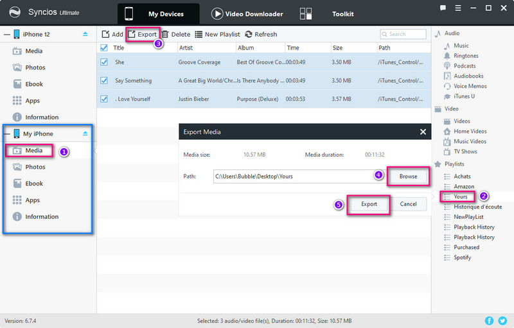The width and height of the screenshot is (514, 328).
Task: Uncheck the song She
Action: pos(104,62)
